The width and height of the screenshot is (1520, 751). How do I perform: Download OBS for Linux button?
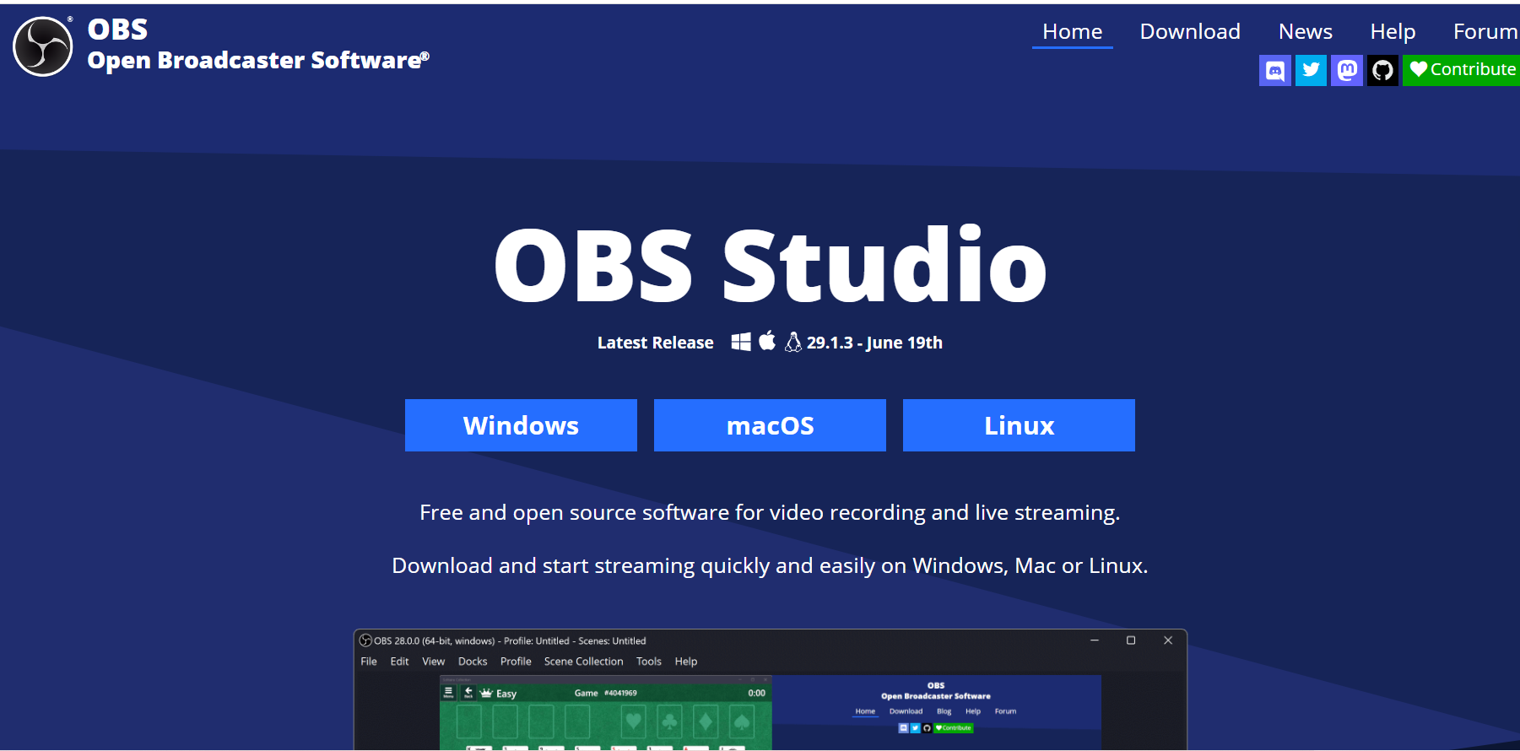point(1019,425)
